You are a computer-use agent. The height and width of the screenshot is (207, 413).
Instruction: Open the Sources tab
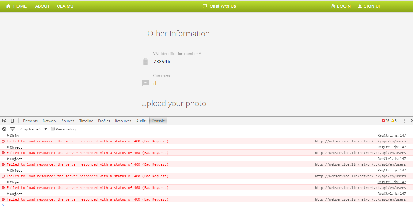[x=68, y=121]
